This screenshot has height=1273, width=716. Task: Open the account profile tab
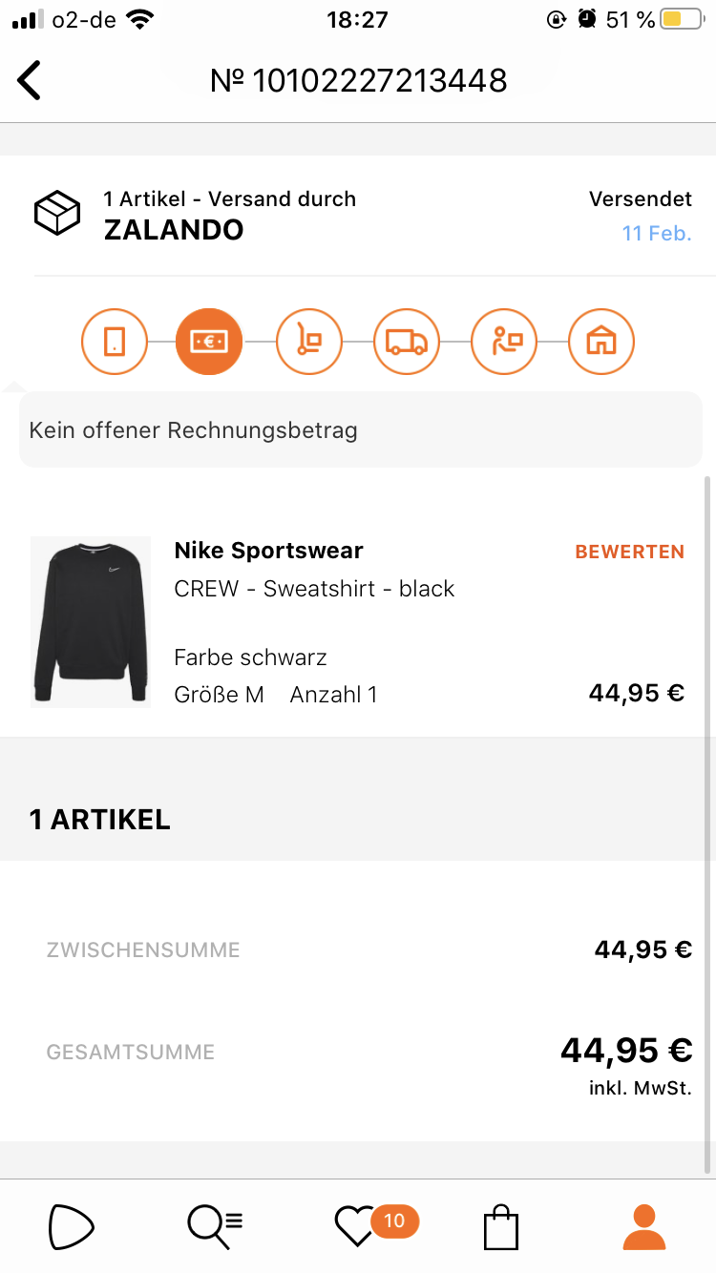click(x=644, y=1226)
